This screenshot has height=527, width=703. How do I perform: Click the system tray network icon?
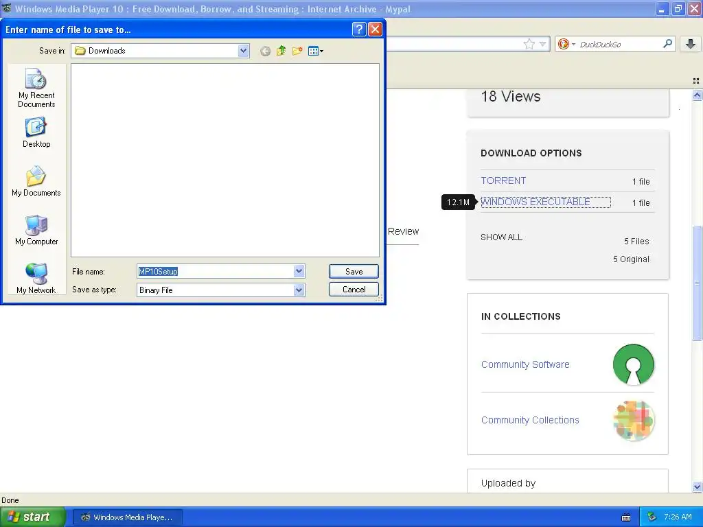[652, 517]
